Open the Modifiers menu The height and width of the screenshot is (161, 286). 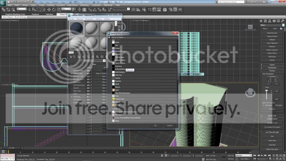[51, 5]
